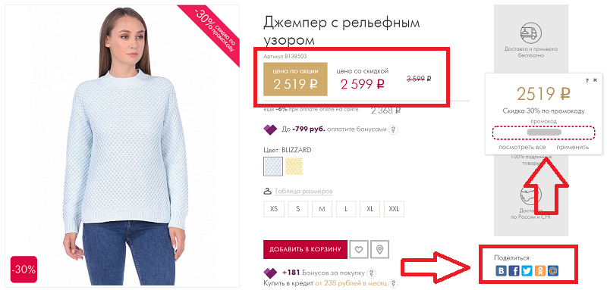
Task: Add jumper to wishlist heart icon
Action: tap(358, 249)
